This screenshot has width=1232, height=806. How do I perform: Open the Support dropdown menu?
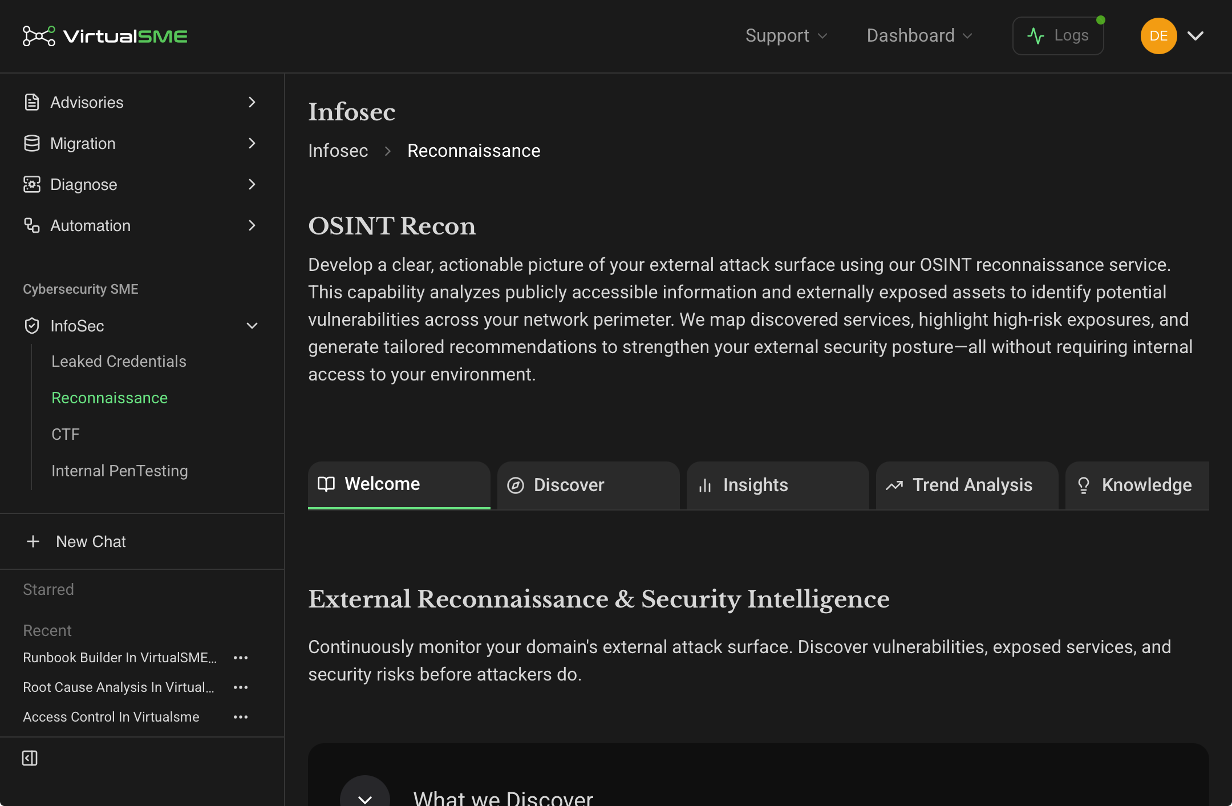tap(787, 36)
